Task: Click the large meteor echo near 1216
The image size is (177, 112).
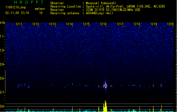Action: coord(105,86)
